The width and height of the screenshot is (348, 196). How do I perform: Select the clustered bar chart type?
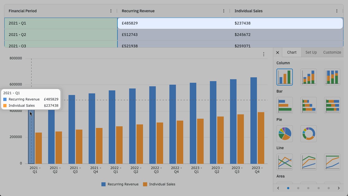click(285, 105)
